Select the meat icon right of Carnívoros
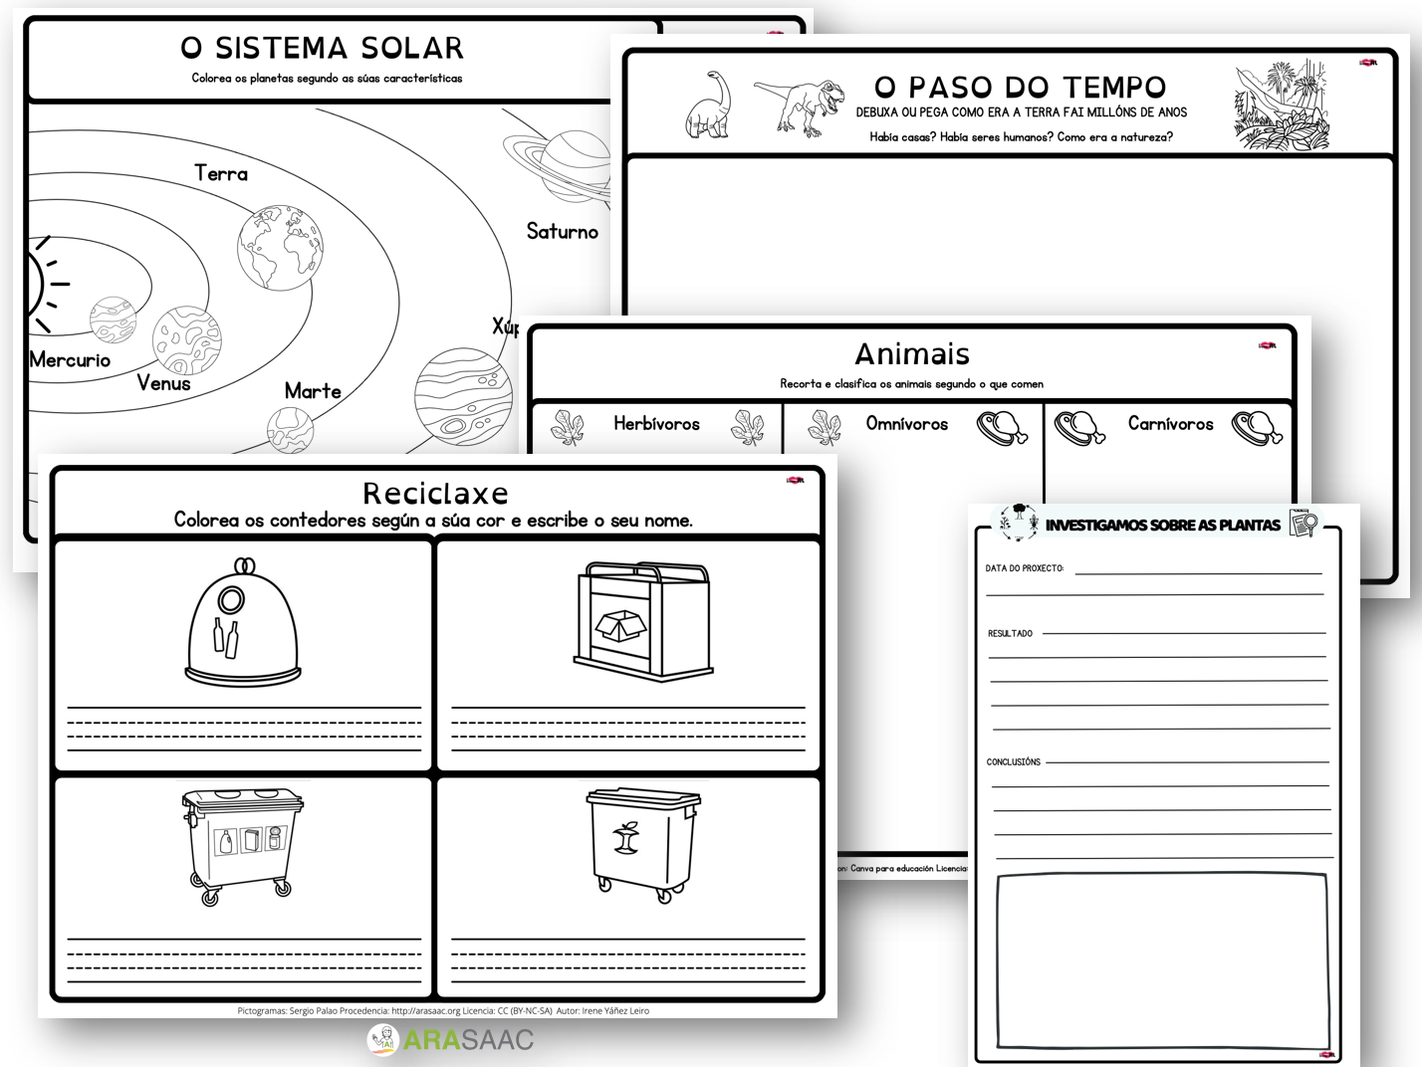The image size is (1422, 1067). [x=1257, y=427]
